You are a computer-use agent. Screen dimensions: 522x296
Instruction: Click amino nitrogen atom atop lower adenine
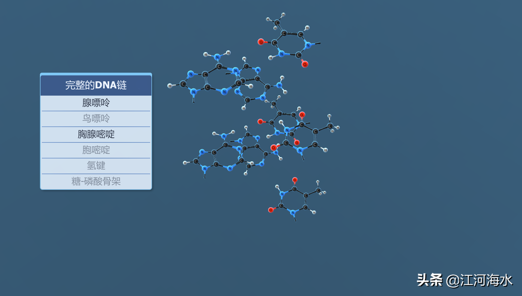click(224, 136)
